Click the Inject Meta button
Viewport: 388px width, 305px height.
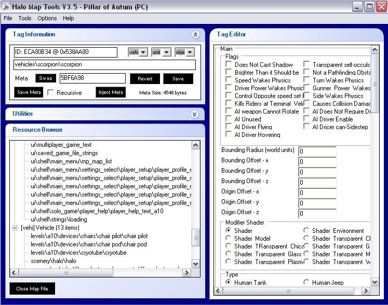point(111,92)
